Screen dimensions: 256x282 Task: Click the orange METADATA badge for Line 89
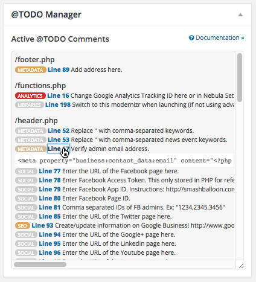pyautogui.click(x=31, y=70)
